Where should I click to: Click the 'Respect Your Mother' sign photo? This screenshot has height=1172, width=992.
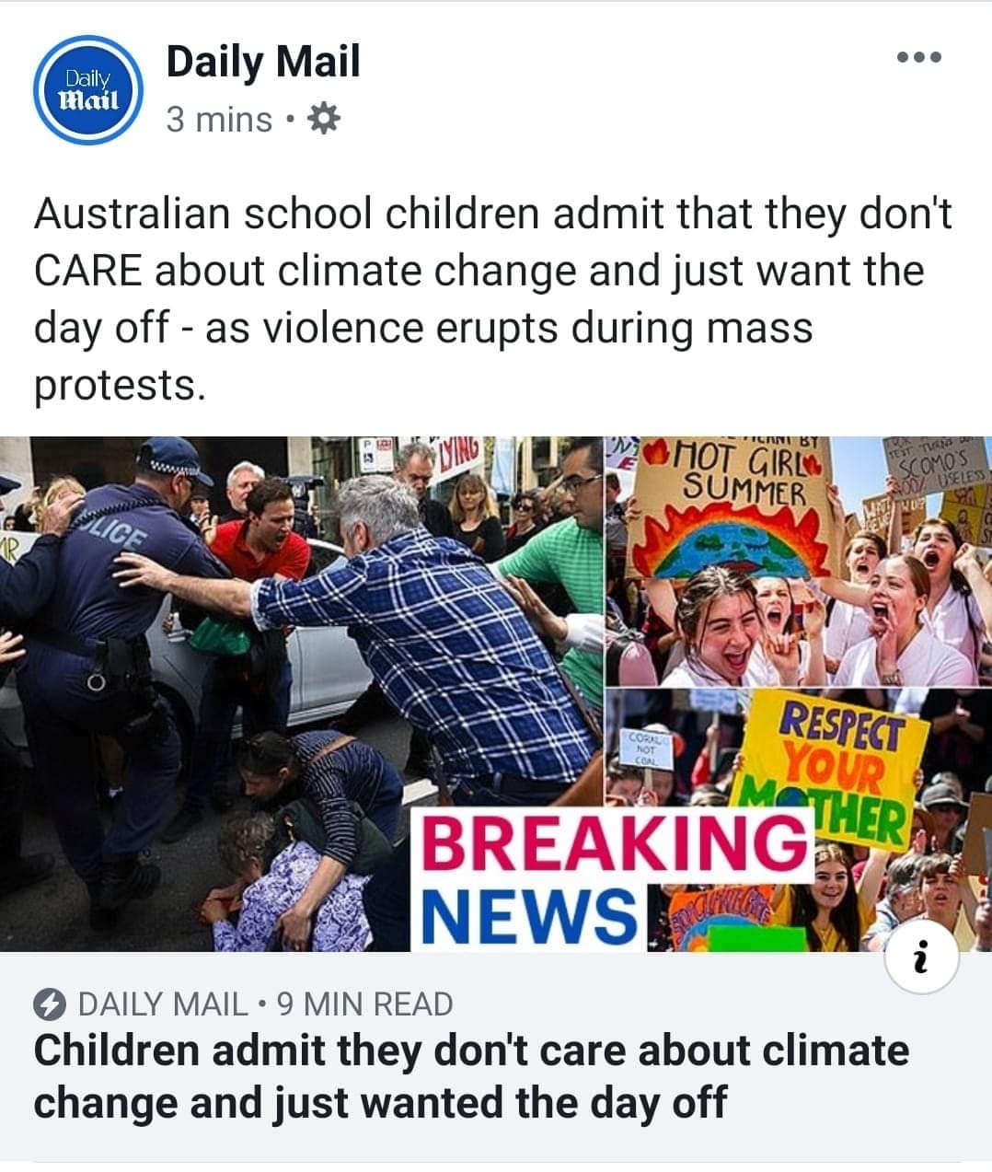(x=798, y=819)
